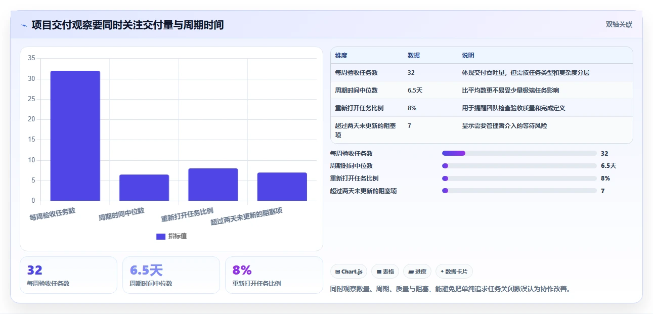Click the stat card showing 8%

274,275
